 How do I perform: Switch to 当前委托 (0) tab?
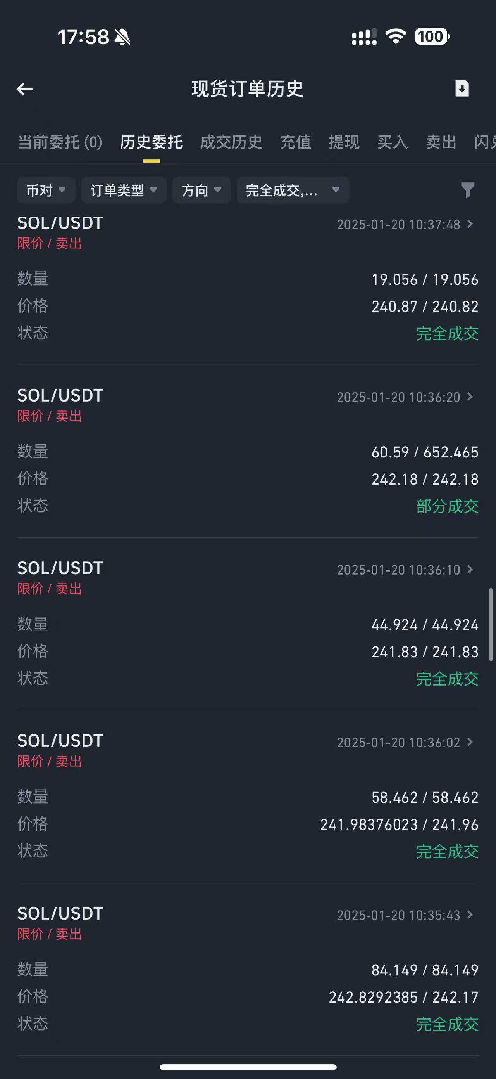pyautogui.click(x=60, y=142)
